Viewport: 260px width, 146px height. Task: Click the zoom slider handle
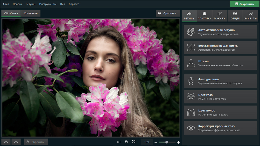pos(167,142)
